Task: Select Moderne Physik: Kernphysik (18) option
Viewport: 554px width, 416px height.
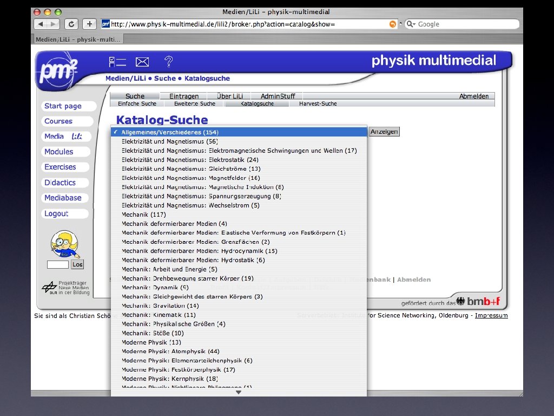Action: coord(239,379)
